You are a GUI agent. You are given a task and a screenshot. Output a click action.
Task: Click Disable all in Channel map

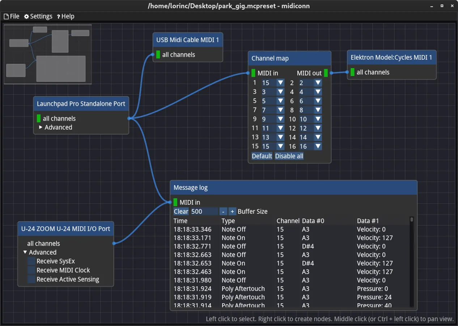289,156
